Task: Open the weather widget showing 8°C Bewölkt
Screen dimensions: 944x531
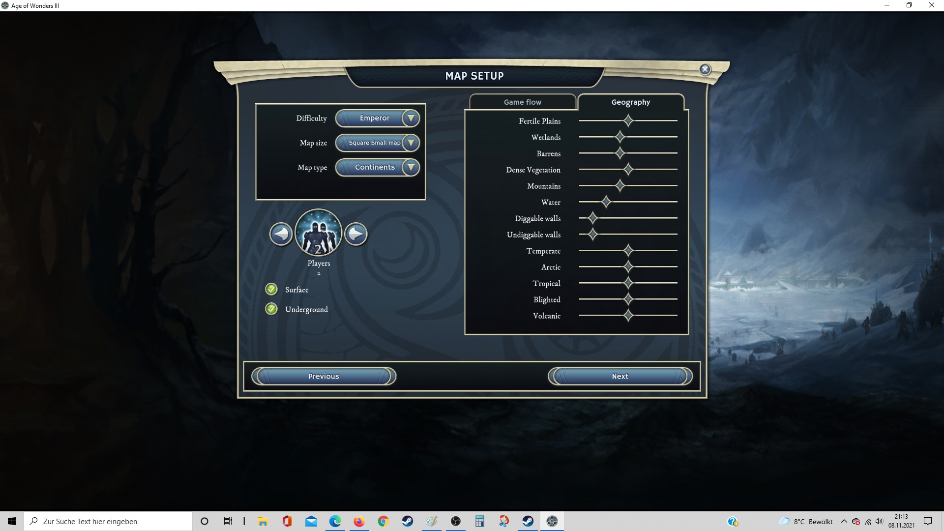Action: [806, 521]
